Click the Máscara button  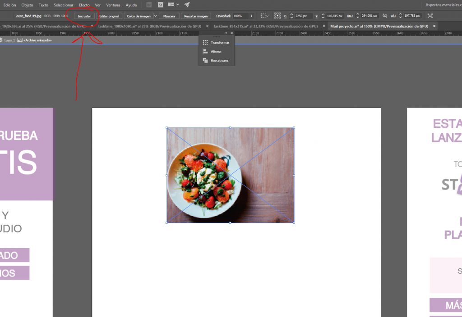coord(169,16)
